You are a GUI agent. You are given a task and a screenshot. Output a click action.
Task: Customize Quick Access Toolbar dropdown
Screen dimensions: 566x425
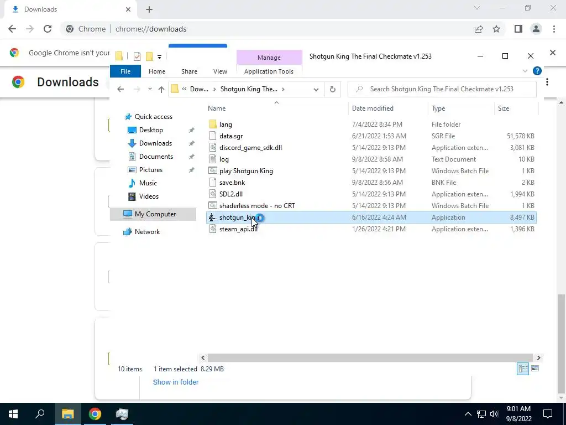coord(159,56)
